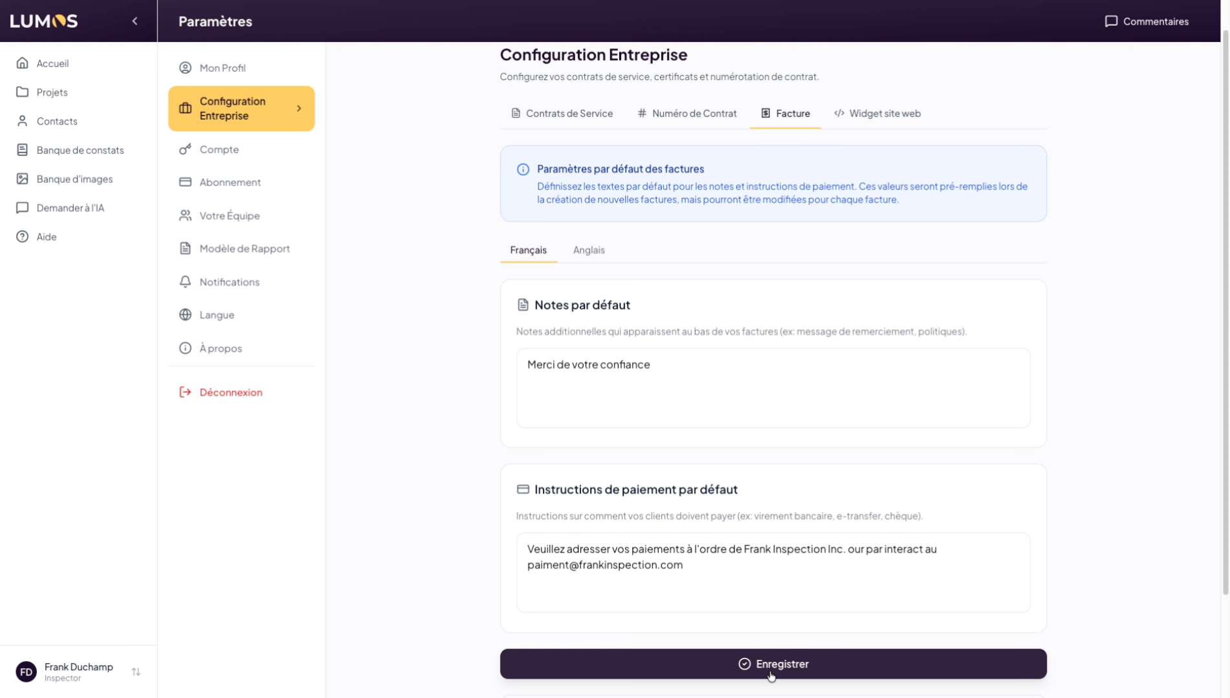Viewport: 1230px width, 698px height.
Task: Collapse the left sidebar with chevron
Action: (135, 21)
